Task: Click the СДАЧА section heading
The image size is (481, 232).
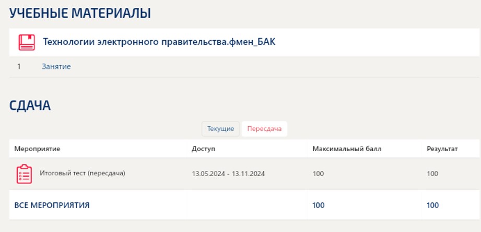Action: (x=30, y=106)
